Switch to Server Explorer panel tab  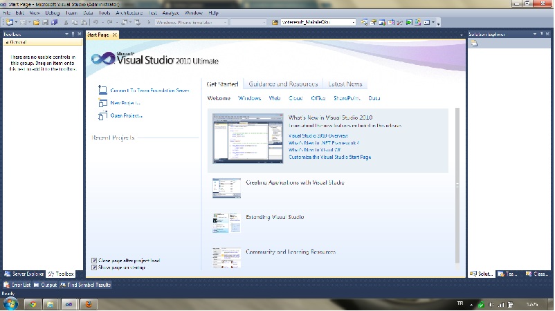(24, 274)
